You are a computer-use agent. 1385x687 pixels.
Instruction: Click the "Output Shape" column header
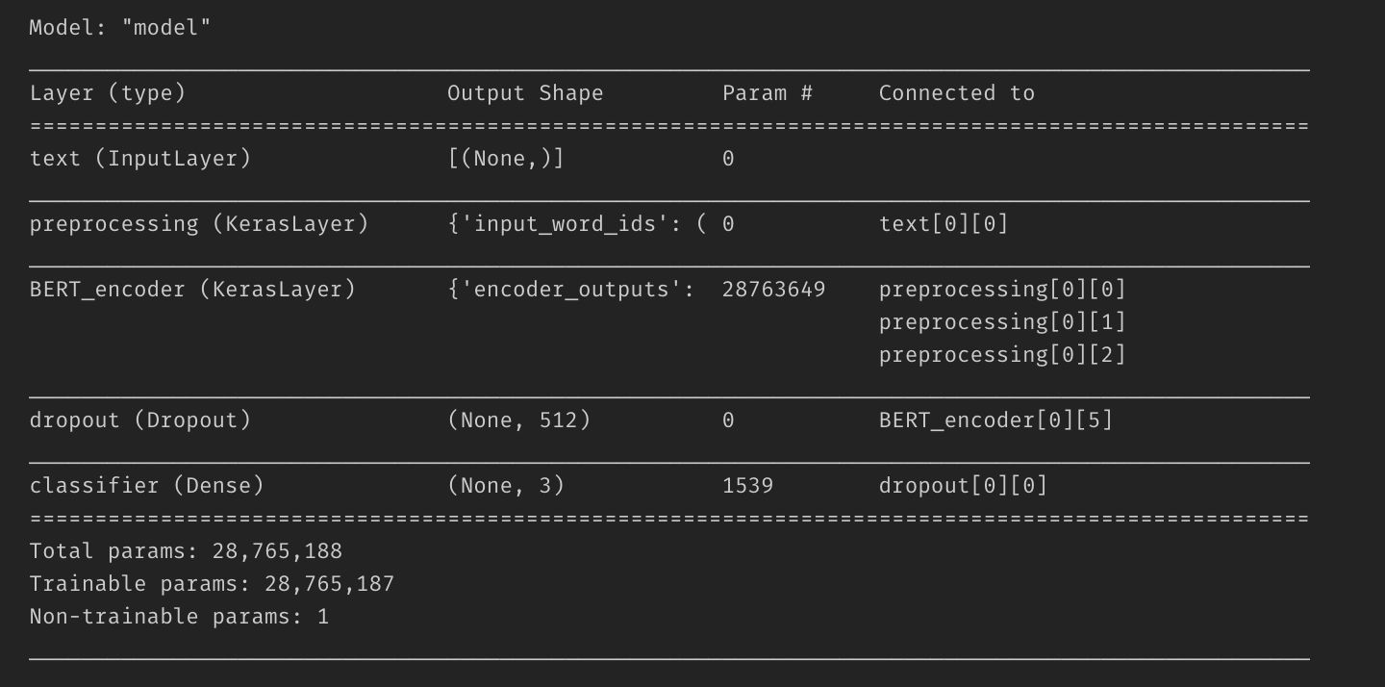(x=525, y=93)
